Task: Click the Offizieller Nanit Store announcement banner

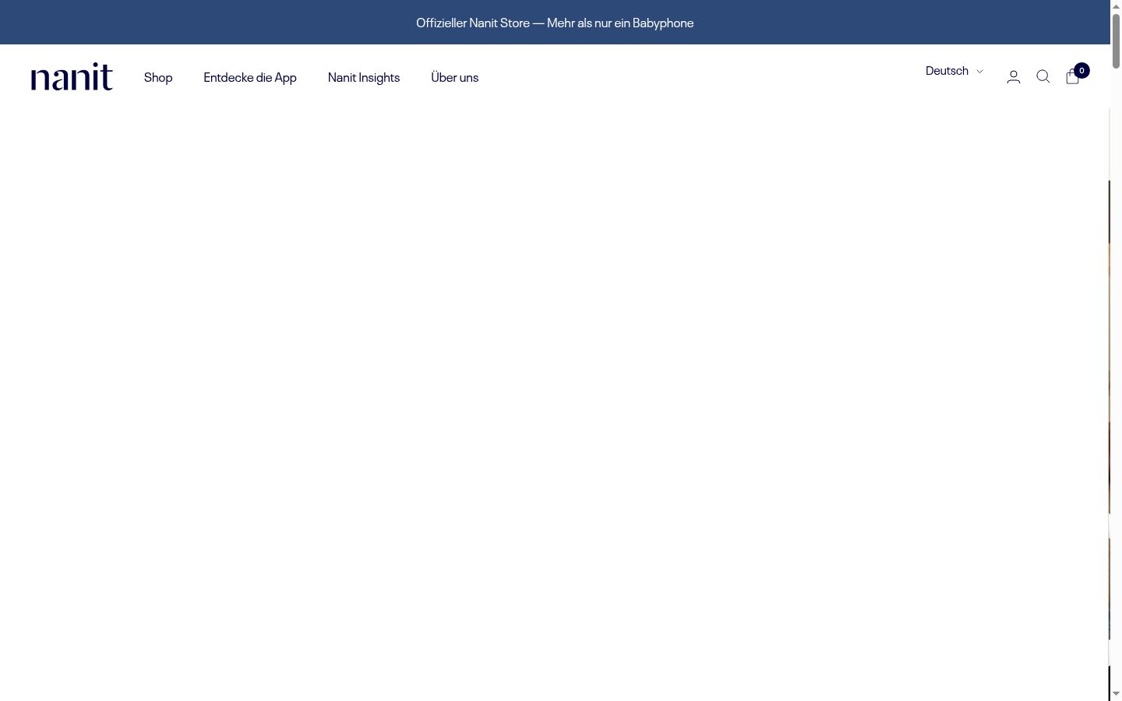Action: pos(555,23)
